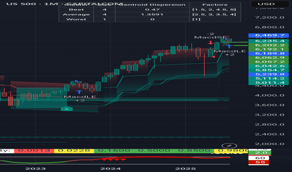Click the white 60 oscillator level label
Viewport: 292px width, 172px height.
pyautogui.click(x=259, y=158)
